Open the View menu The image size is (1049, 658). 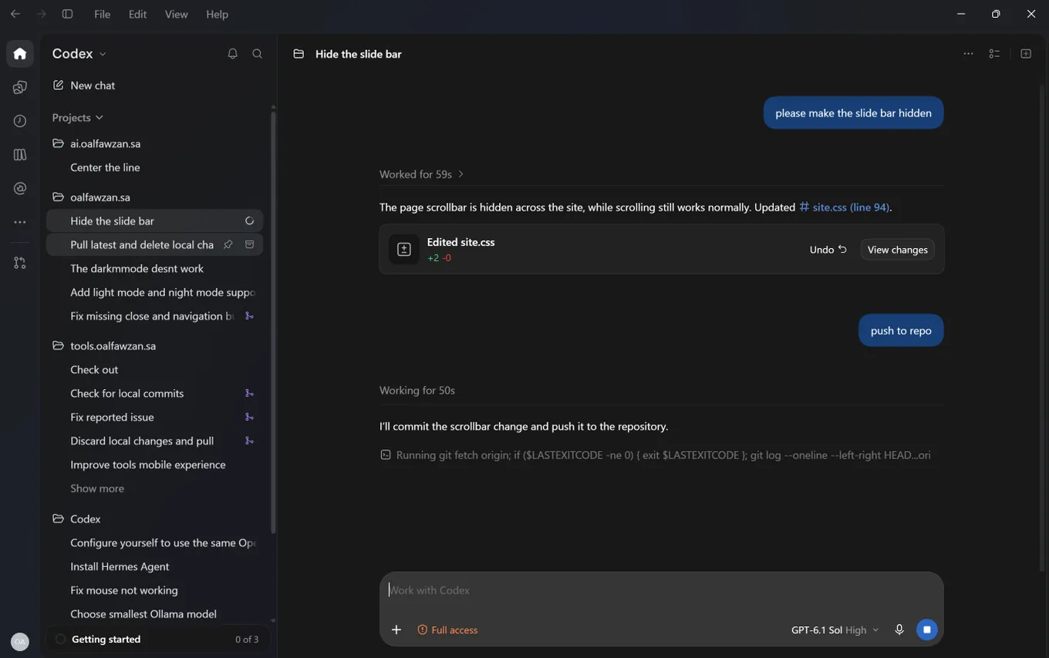coord(176,14)
